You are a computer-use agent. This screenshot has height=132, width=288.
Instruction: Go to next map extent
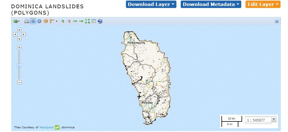[x=81, y=21]
